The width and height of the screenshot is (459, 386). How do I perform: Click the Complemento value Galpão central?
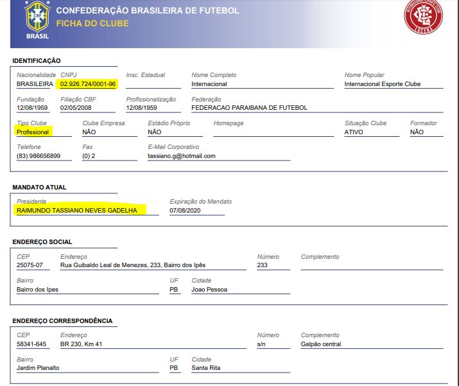[x=321, y=344]
